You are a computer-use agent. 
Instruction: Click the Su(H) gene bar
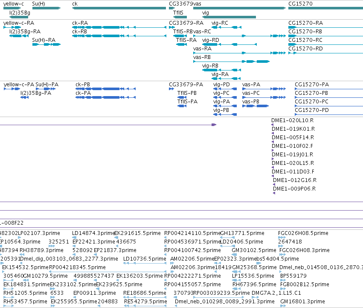(x=46, y=8)
